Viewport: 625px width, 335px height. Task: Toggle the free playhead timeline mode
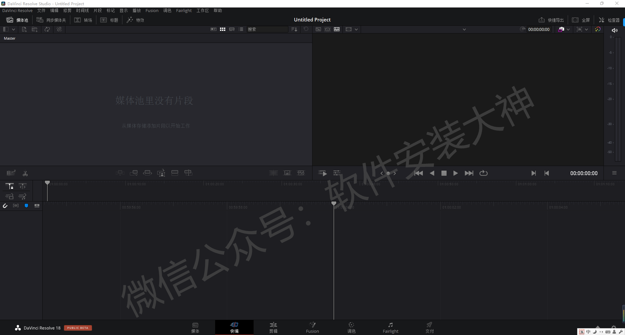coord(22,186)
